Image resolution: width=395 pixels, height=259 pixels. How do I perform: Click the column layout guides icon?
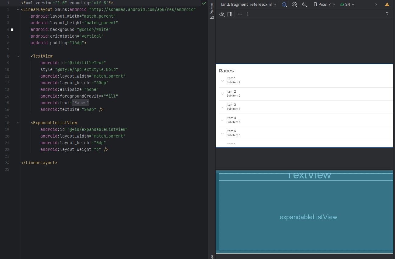pos(230,14)
